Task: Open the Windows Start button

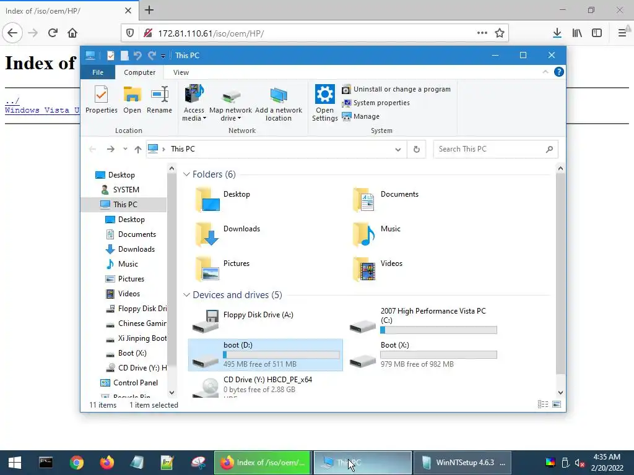Action: coord(15,463)
